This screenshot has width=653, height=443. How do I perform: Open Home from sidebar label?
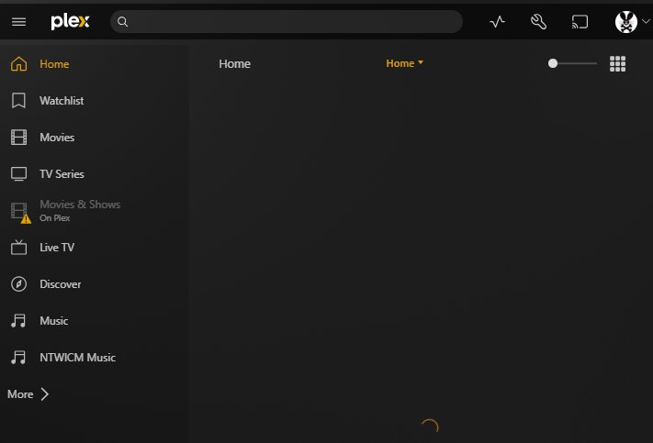[x=54, y=64]
